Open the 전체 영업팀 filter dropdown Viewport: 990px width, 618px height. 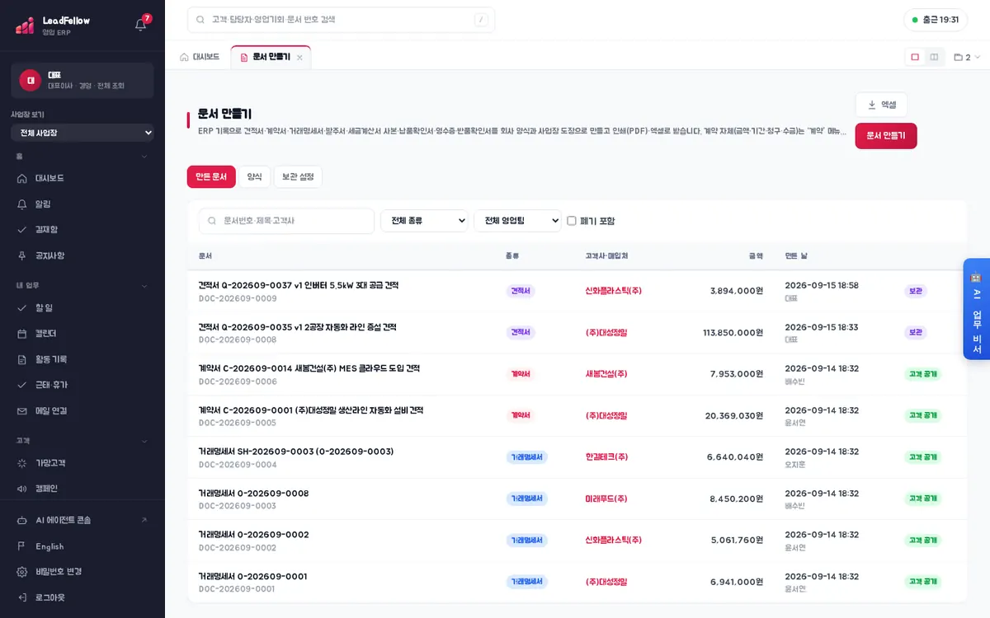point(517,221)
